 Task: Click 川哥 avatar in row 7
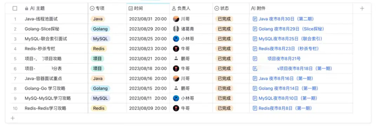coord(176,79)
